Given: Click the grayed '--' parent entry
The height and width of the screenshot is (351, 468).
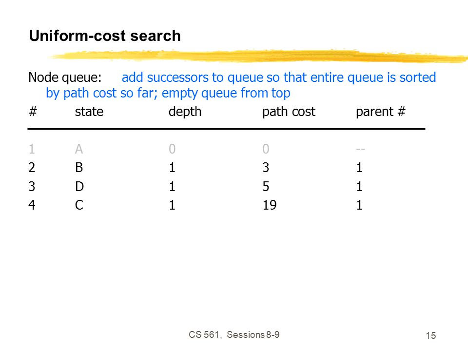Looking at the screenshot, I should click(x=361, y=149).
